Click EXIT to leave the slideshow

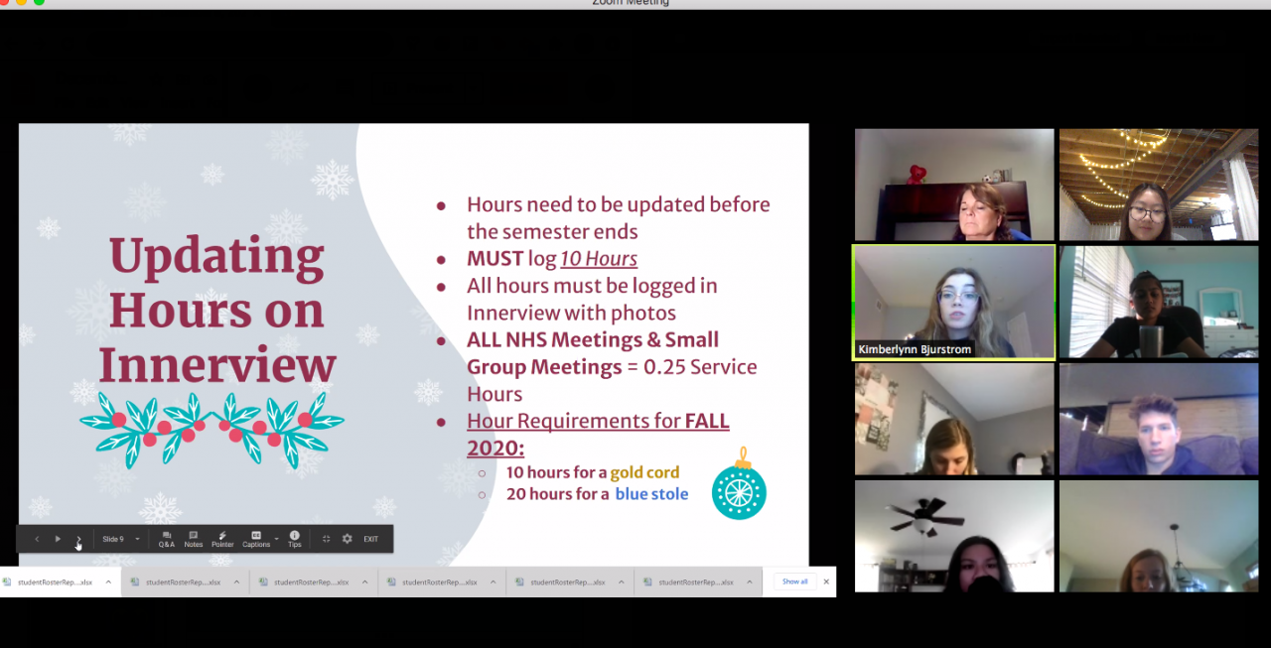pyautogui.click(x=370, y=539)
